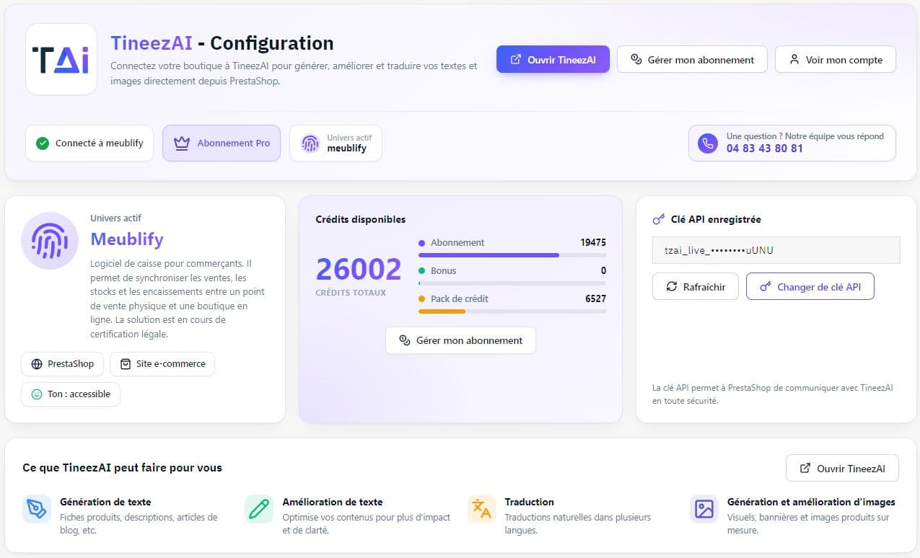Click the purple phone icon
This screenshot has width=920, height=558.
pyautogui.click(x=708, y=143)
